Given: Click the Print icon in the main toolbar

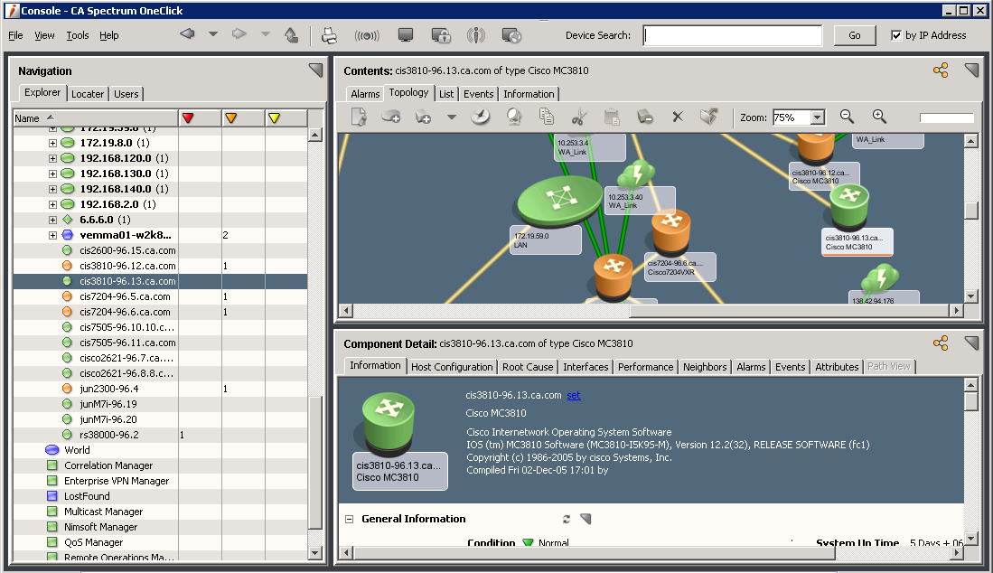Looking at the screenshot, I should 329,35.
